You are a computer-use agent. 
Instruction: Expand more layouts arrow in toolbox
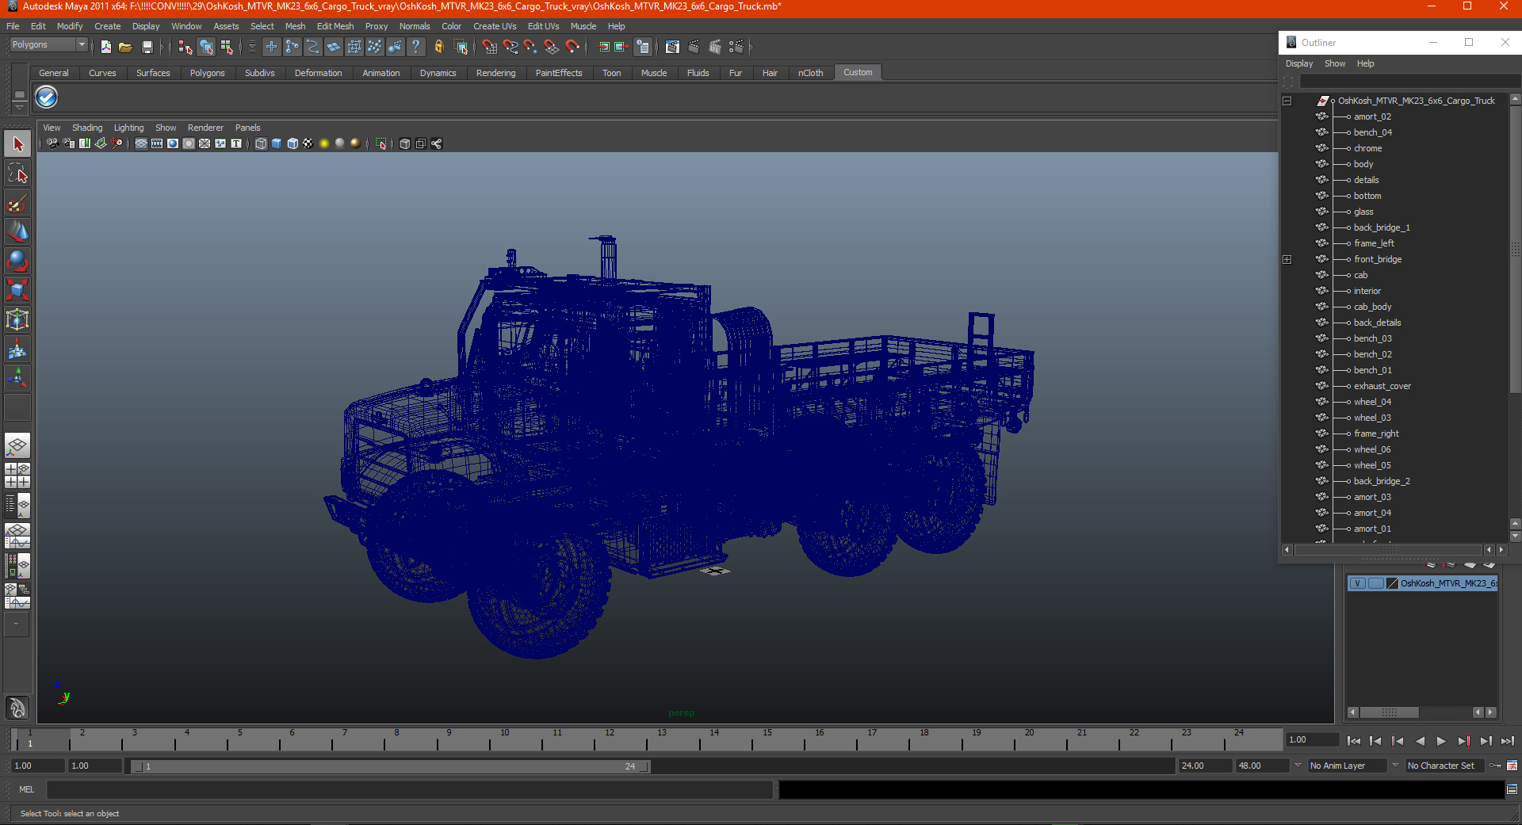(17, 624)
